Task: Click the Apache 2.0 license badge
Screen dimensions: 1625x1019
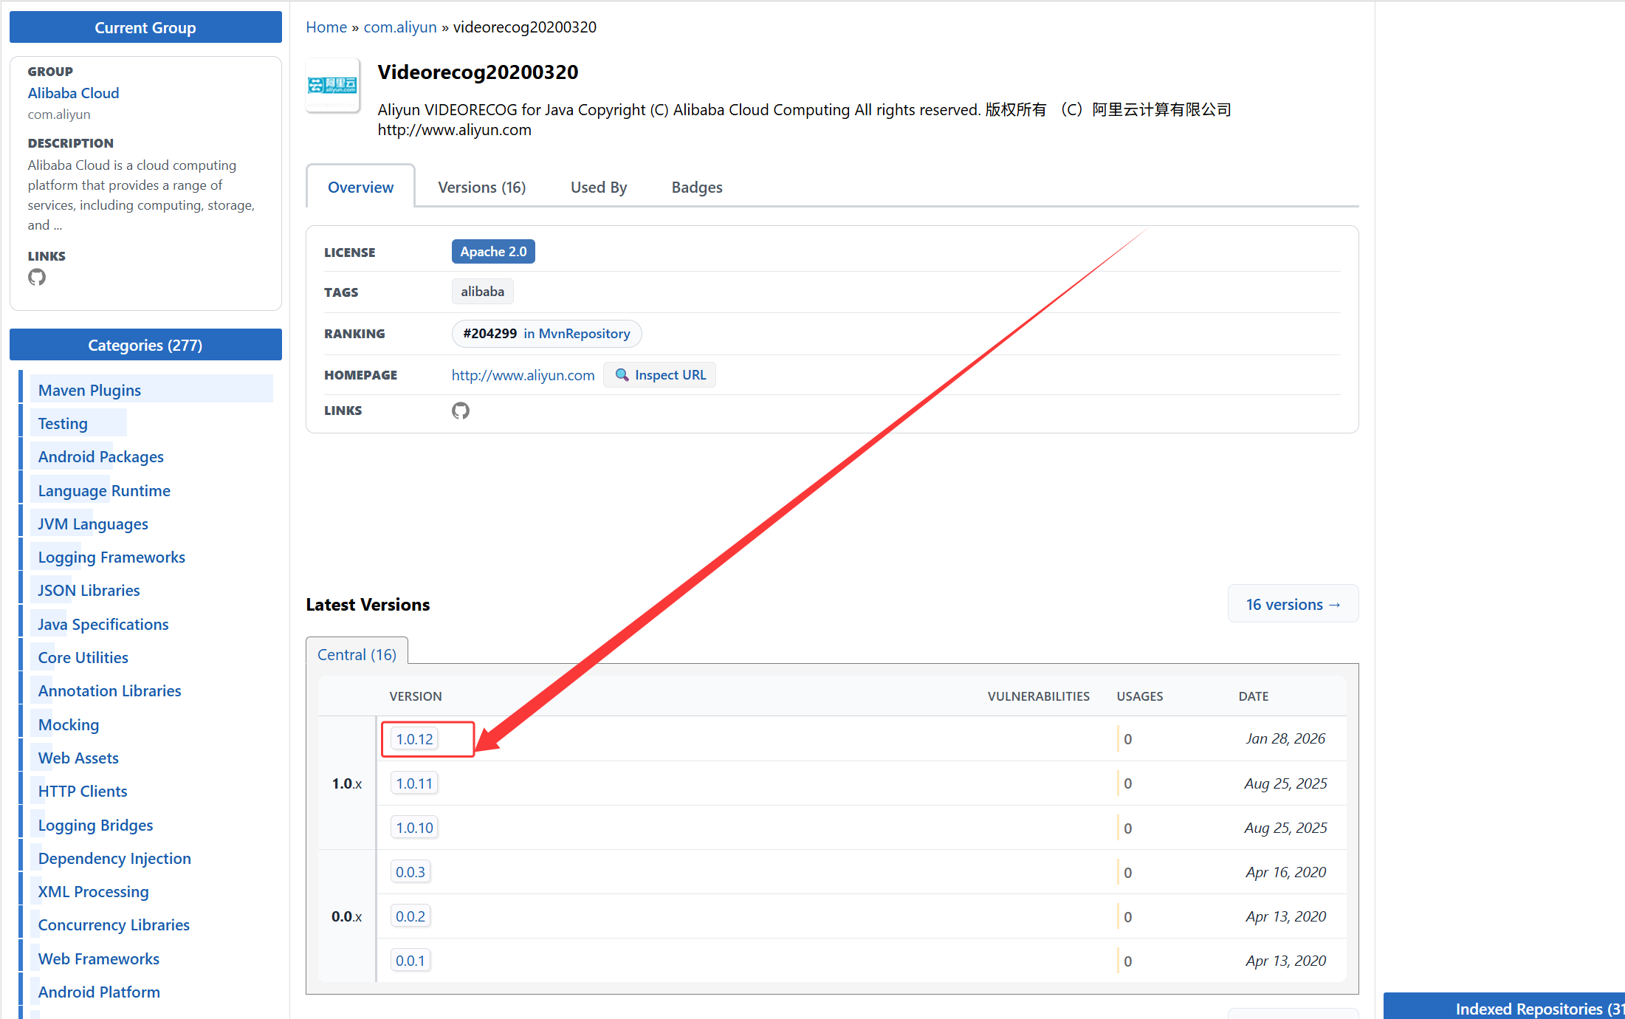Action: click(x=493, y=252)
